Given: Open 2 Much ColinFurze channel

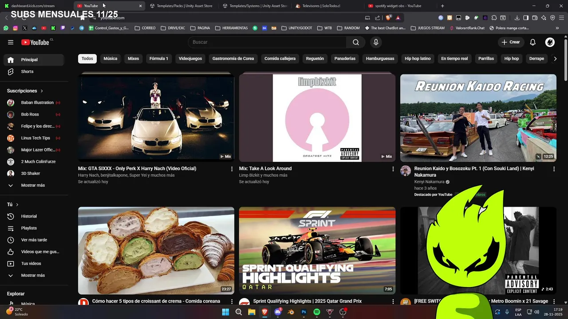Looking at the screenshot, I should click(34, 162).
